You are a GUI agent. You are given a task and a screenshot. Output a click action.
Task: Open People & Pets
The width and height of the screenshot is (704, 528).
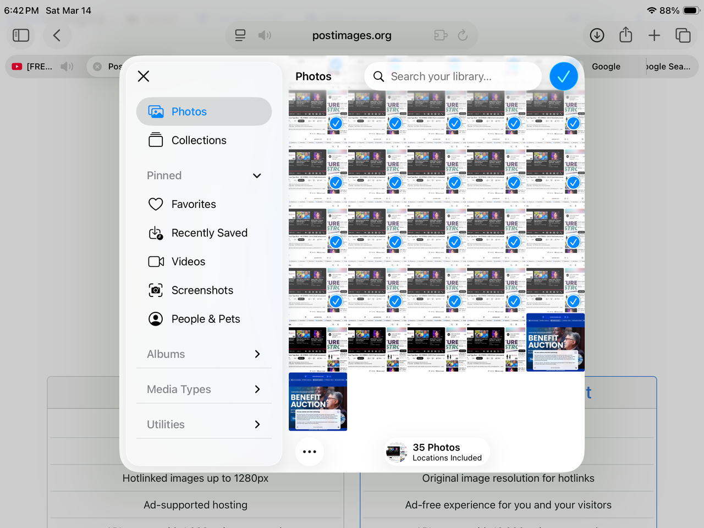coord(204,318)
